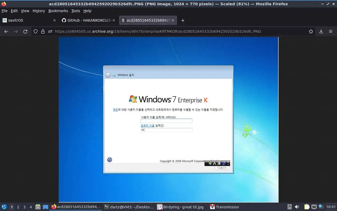Click the user name input field in image

point(166,121)
